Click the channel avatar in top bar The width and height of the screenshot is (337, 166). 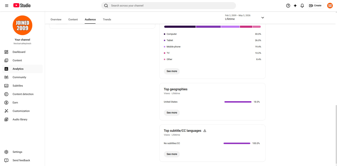[x=330, y=6]
